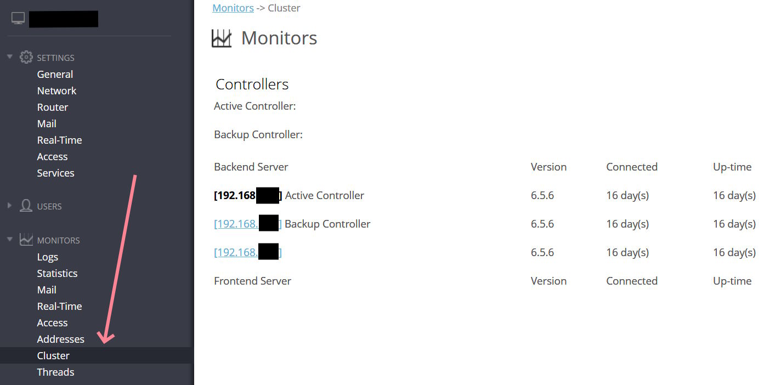Open Logs under Monitors
Viewport: 781px width, 385px height.
pos(47,257)
